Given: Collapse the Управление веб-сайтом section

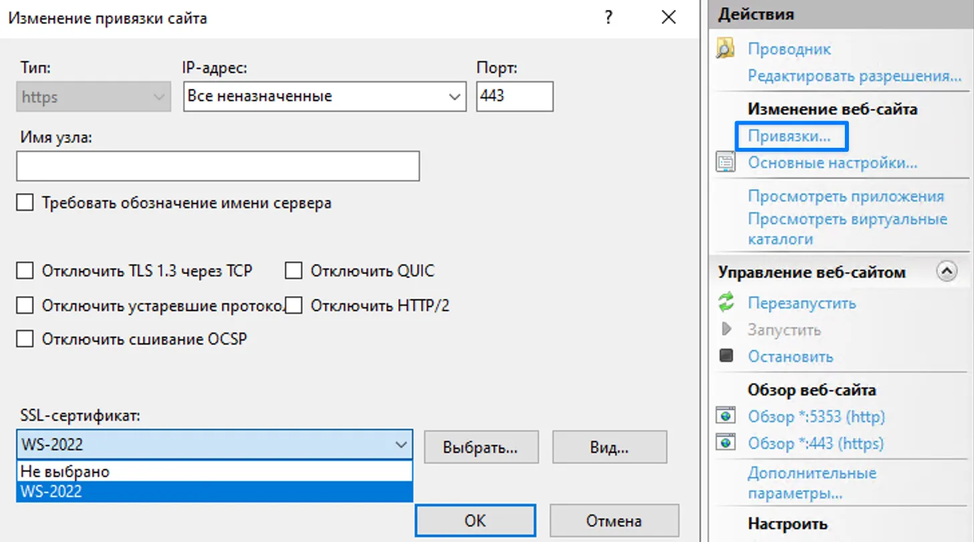Looking at the screenshot, I should [947, 271].
